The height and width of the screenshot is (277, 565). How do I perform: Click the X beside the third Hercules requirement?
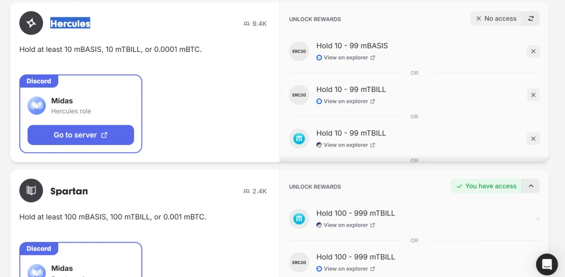(x=533, y=139)
